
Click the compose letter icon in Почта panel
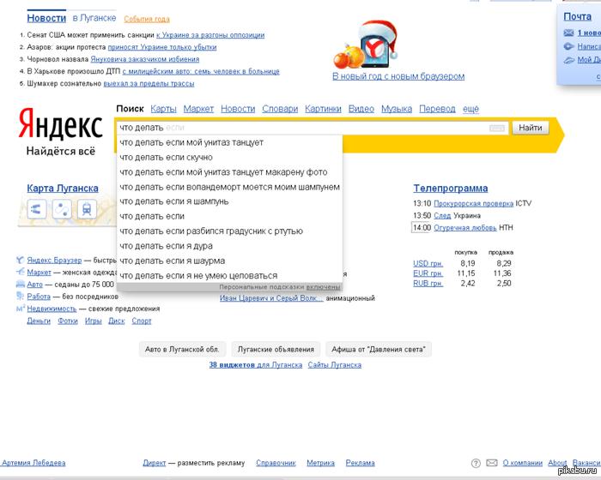[x=568, y=46]
